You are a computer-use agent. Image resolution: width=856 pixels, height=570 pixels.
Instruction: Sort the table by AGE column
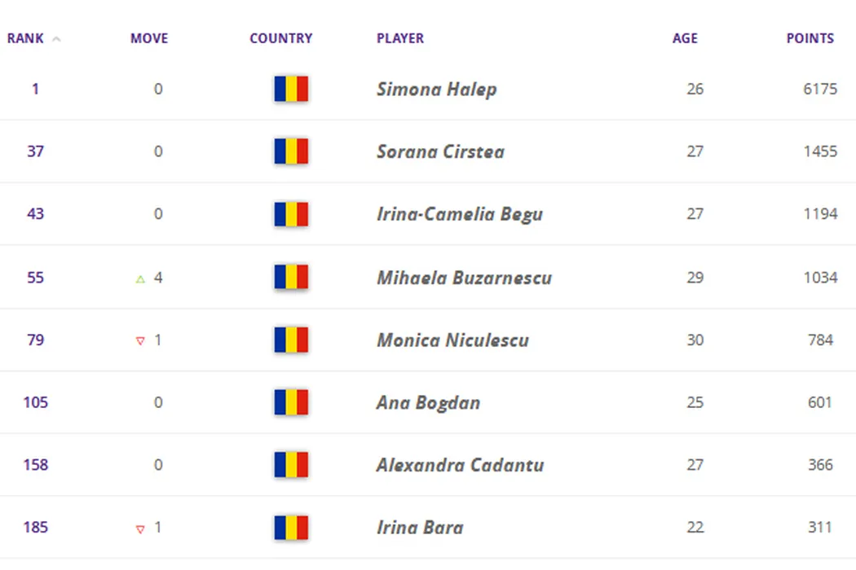click(x=685, y=38)
